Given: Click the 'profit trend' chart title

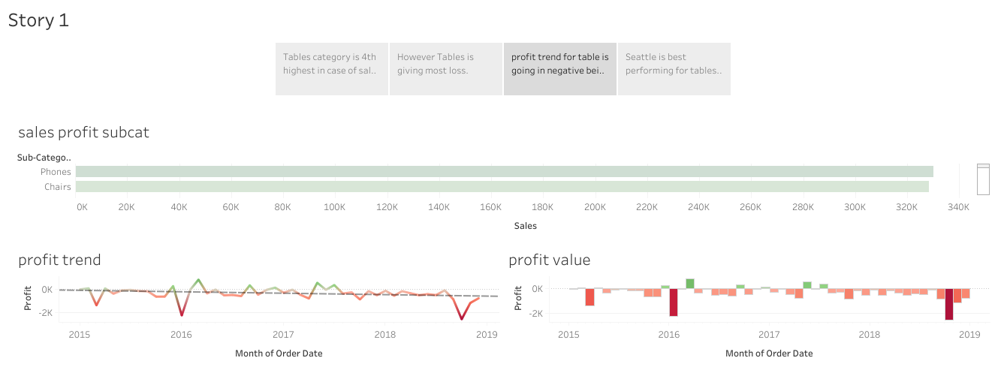Looking at the screenshot, I should [x=59, y=260].
